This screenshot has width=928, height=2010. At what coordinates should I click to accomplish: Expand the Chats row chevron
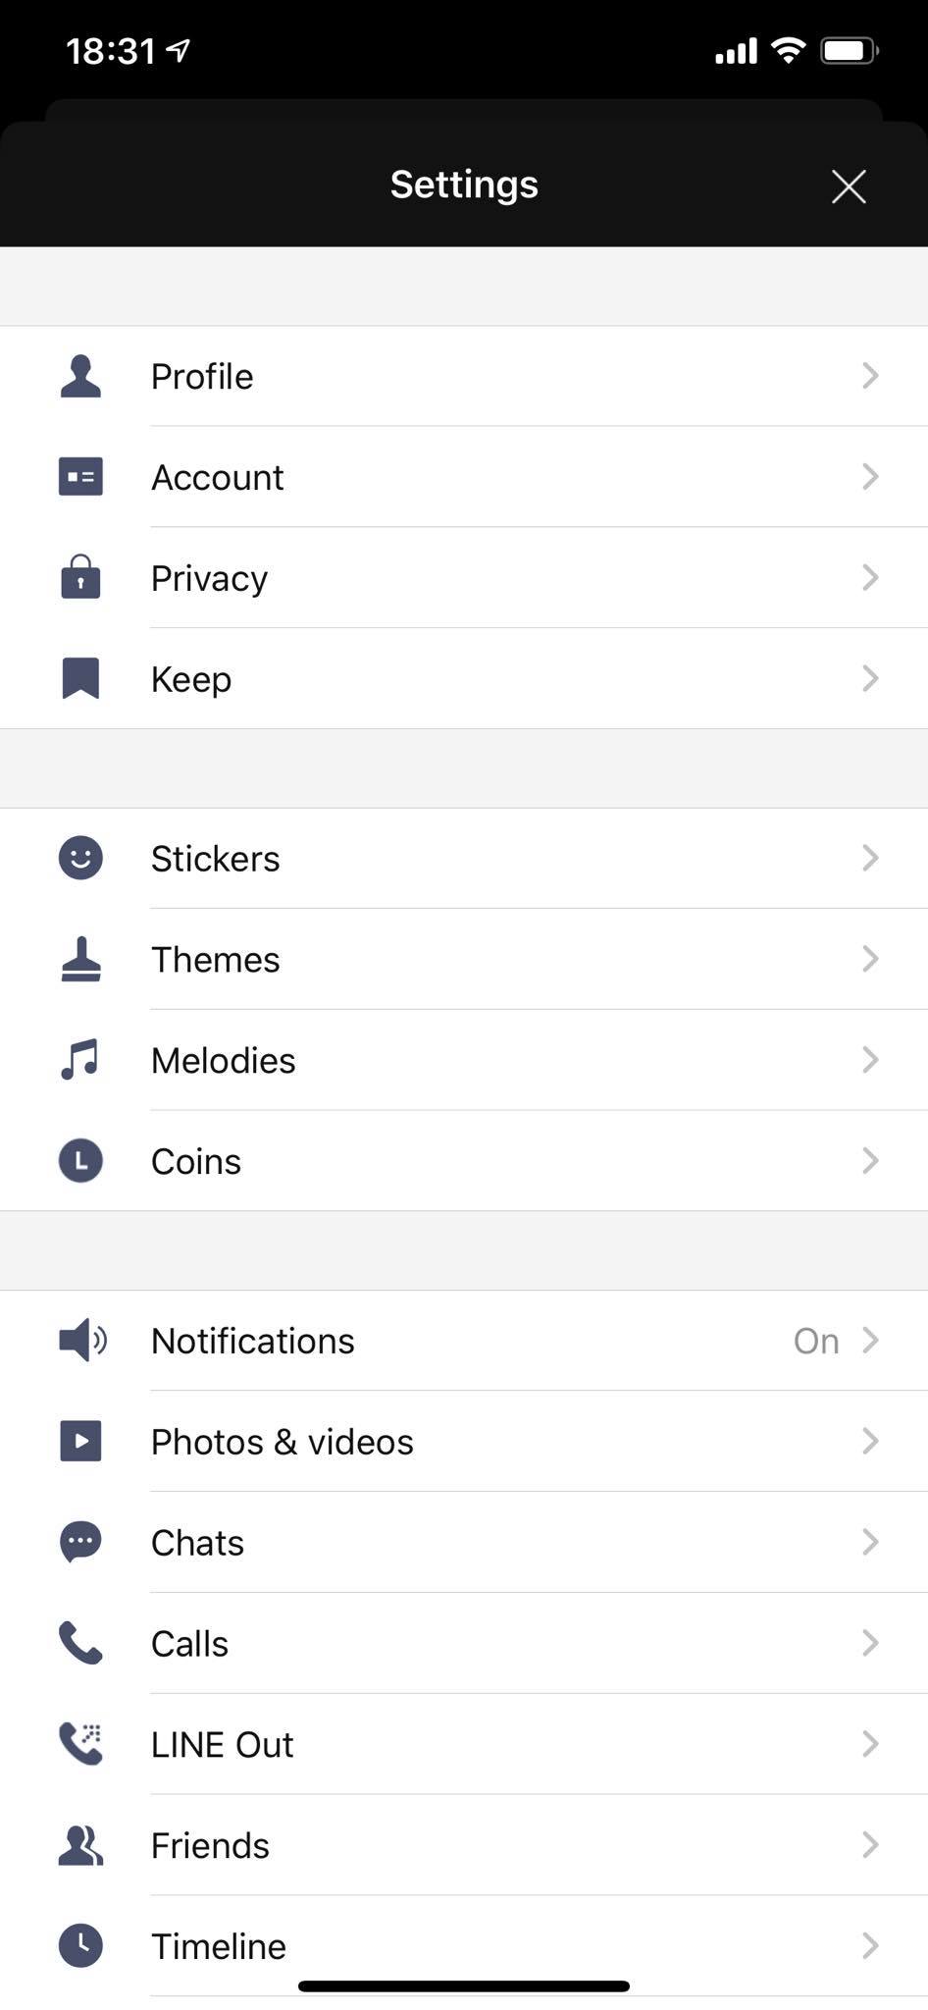point(869,1542)
